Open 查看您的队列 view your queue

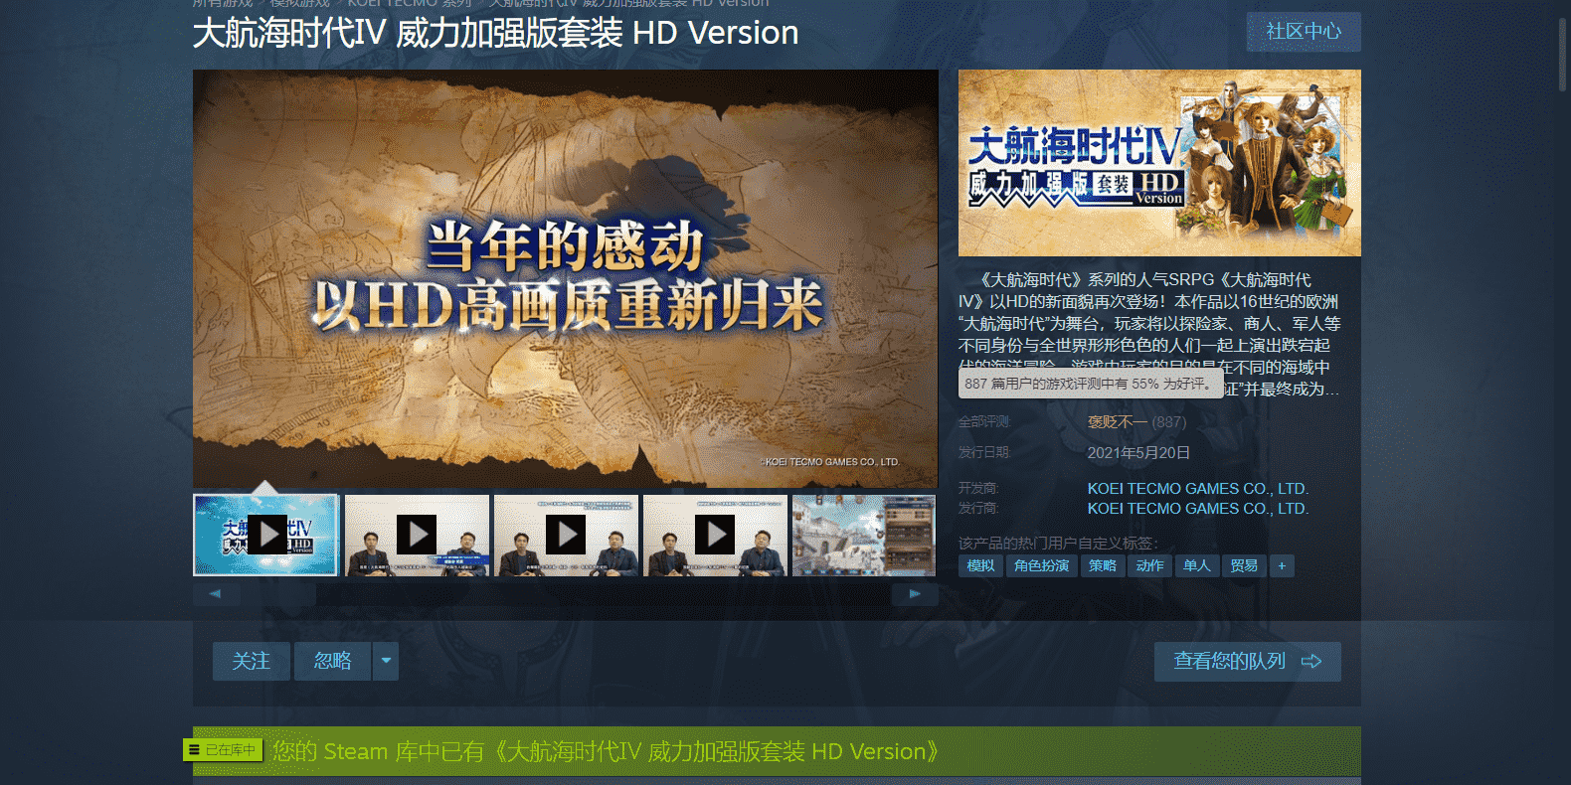pyautogui.click(x=1248, y=662)
